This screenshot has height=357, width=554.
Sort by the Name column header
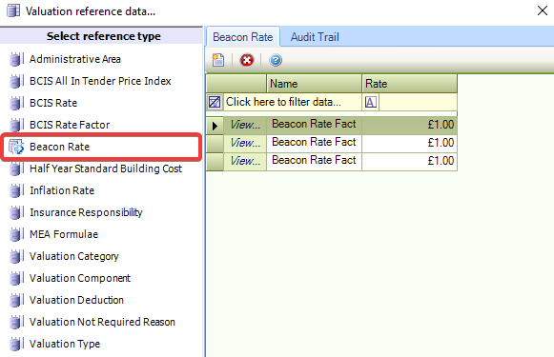(x=314, y=84)
